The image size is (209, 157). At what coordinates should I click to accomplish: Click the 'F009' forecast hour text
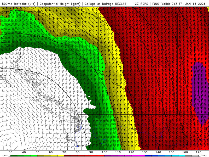(x=156, y=4)
